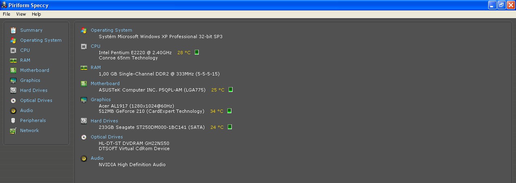Click the Hard Drives icon in summary panel
Image resolution: width=516 pixels, height=183 pixels.
(84, 121)
